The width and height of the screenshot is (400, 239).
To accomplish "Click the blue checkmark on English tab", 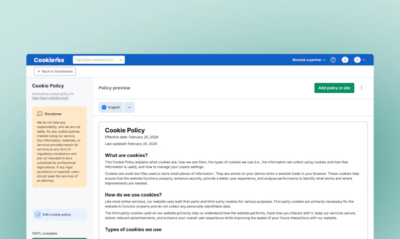I will pos(104,107).
